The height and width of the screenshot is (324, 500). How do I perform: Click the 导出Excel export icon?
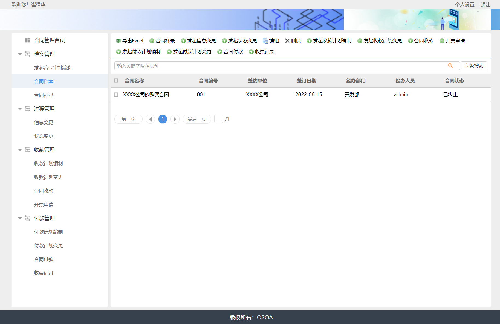[x=118, y=41]
